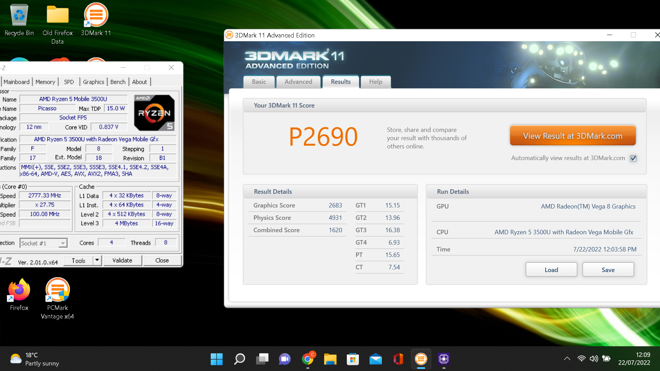Click the CPU-Z Tools button
This screenshot has width=660, height=371.
(78, 260)
